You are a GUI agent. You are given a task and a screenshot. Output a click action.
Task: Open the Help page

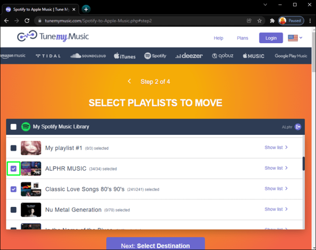click(218, 38)
